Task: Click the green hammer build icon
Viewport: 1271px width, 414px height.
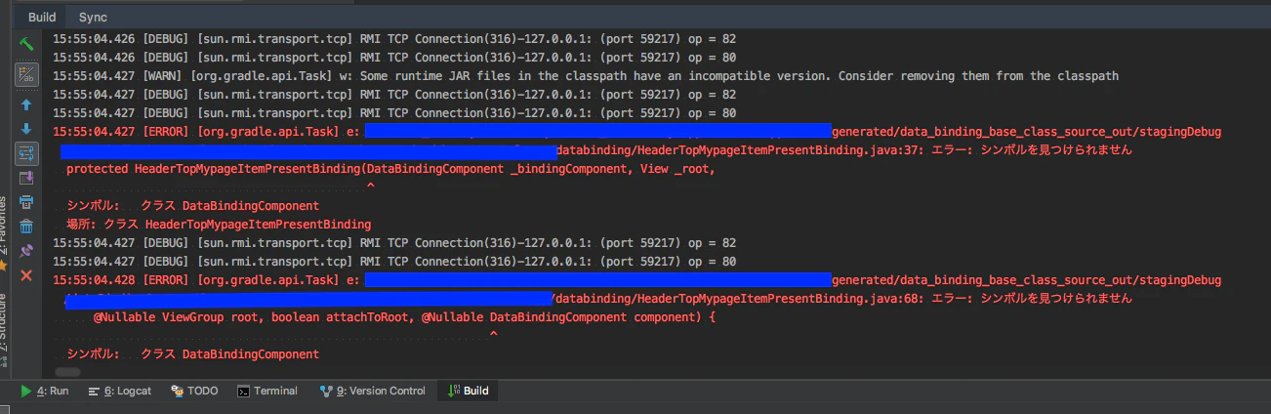Action: [x=26, y=44]
